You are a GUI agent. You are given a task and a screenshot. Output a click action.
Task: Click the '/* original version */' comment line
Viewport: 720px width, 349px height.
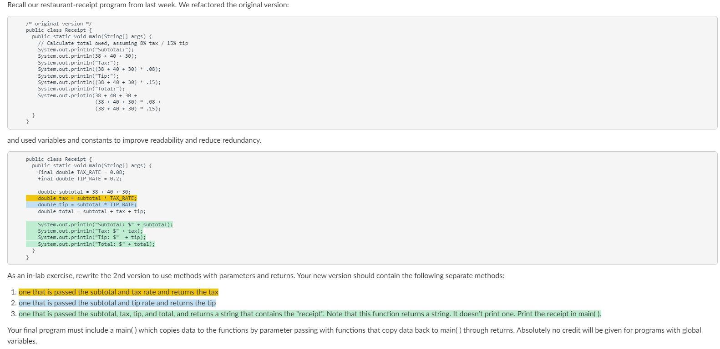(59, 24)
